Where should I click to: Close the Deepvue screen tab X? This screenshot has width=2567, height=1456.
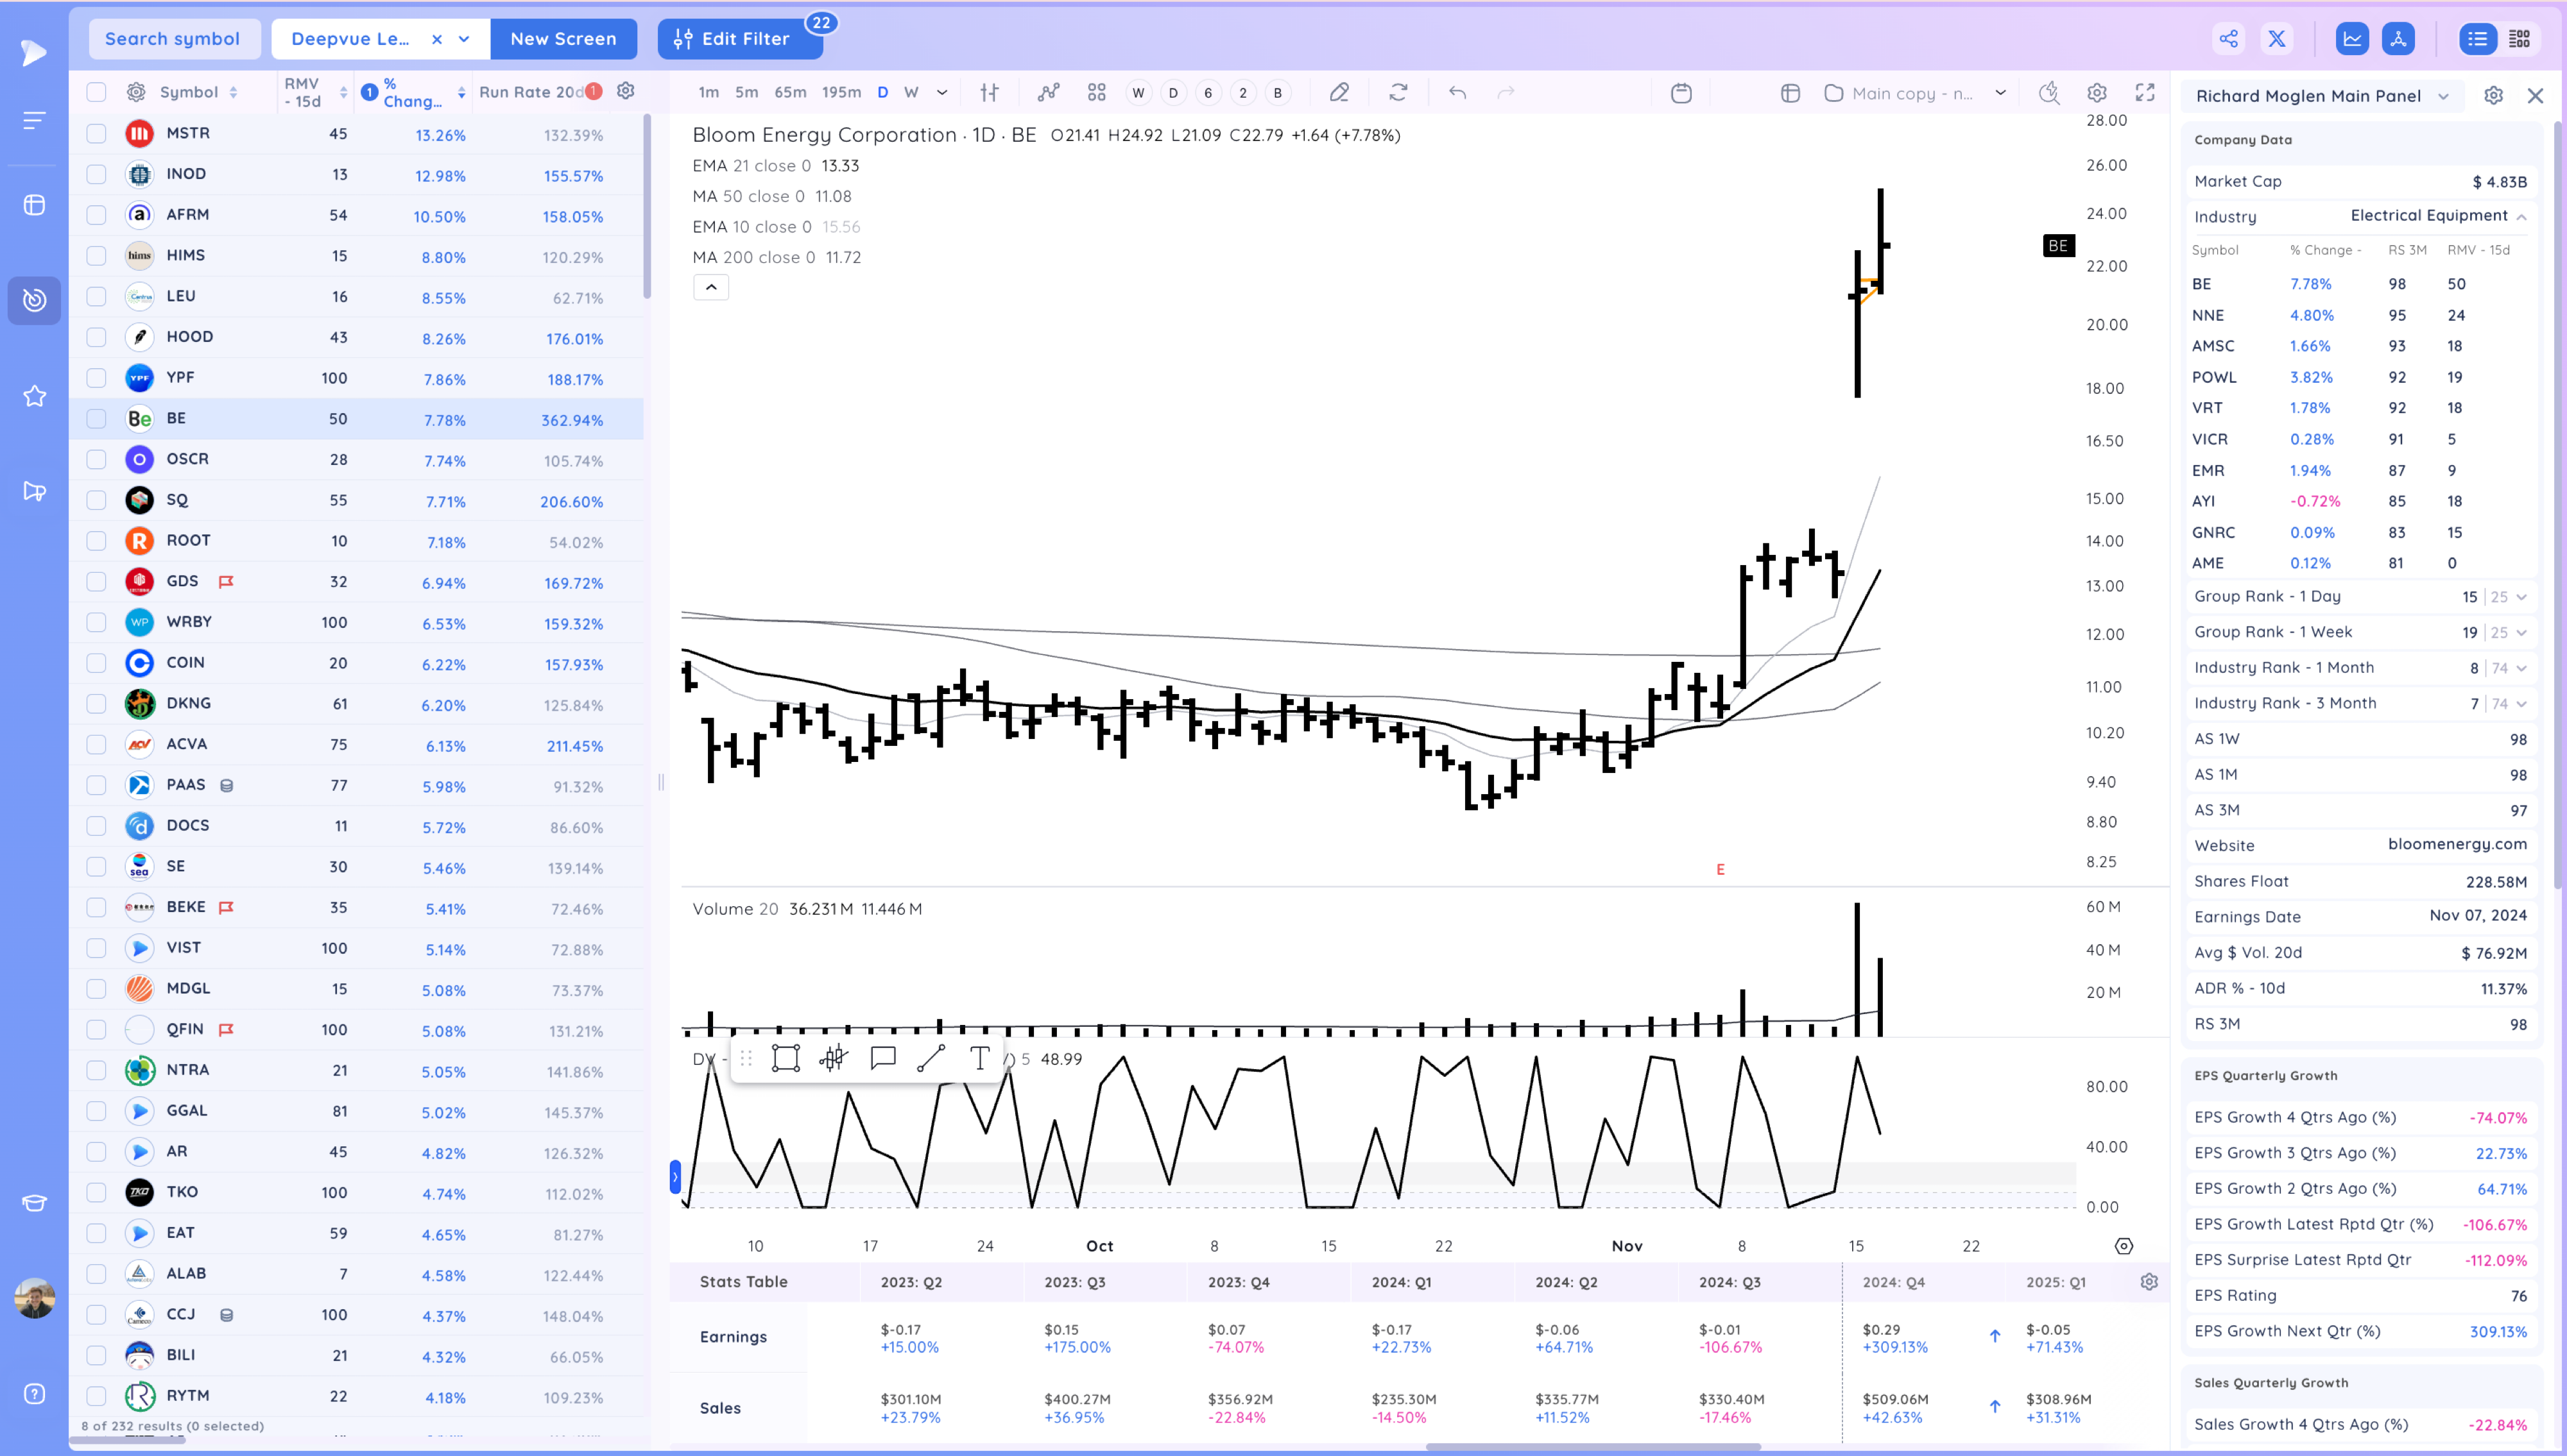(x=437, y=39)
